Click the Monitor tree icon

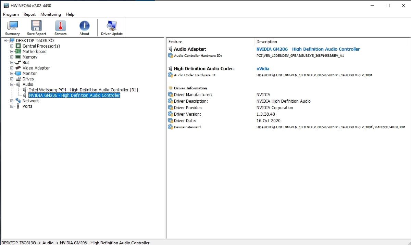tap(18, 73)
